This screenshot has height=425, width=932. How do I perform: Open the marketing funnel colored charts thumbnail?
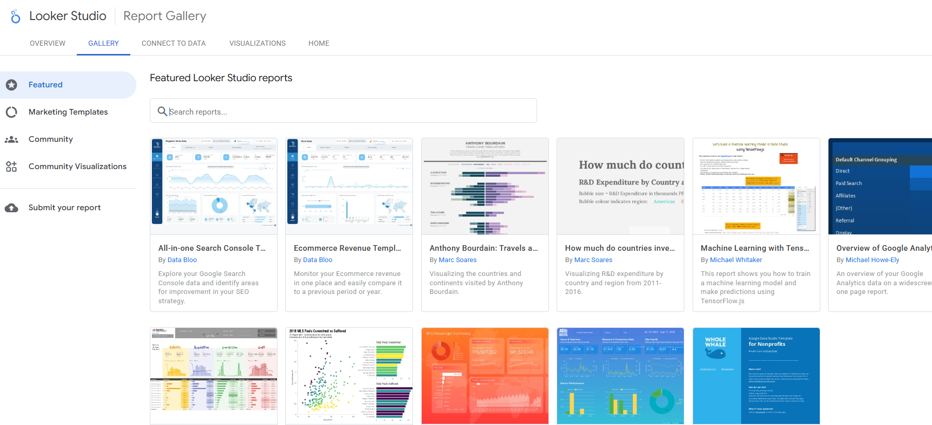click(214, 376)
